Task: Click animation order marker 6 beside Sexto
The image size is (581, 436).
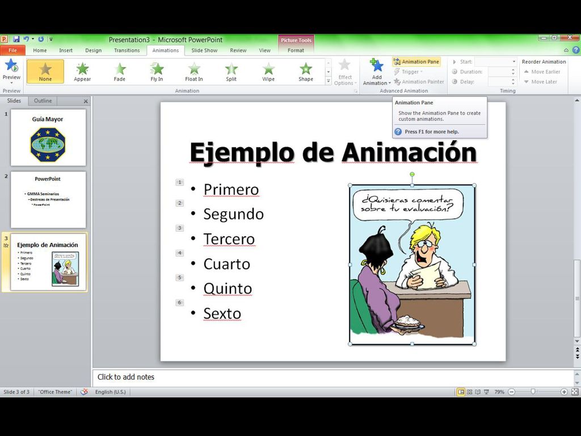Action: (x=179, y=303)
